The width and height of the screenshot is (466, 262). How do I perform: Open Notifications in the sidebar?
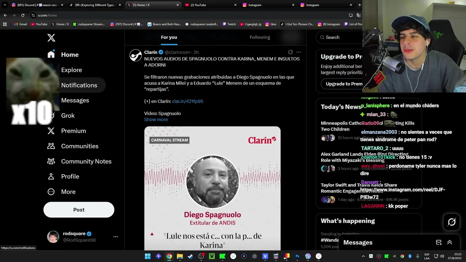tap(79, 85)
